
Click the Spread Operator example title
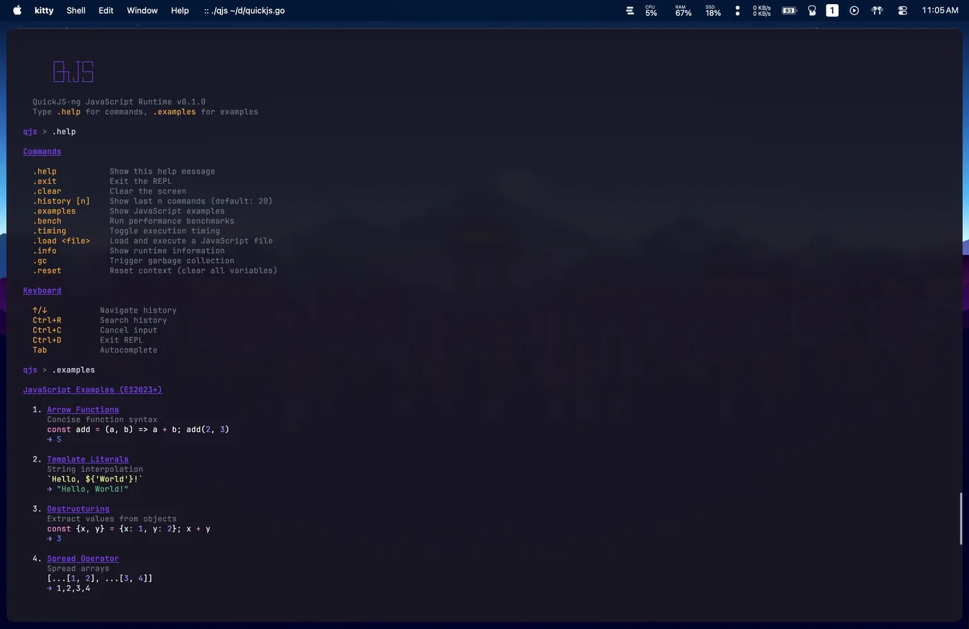[x=83, y=558]
